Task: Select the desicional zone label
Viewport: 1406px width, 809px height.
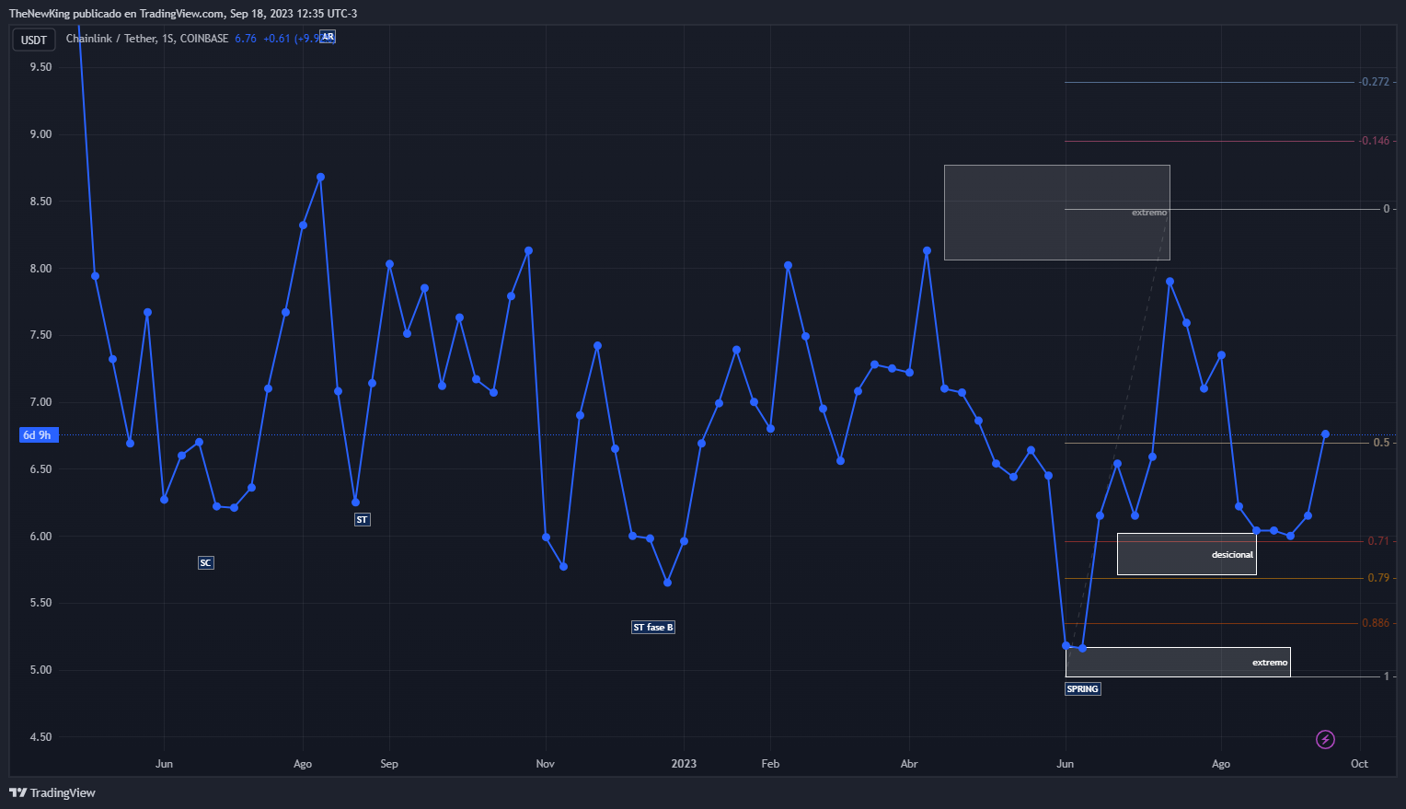Action: 1232,555
